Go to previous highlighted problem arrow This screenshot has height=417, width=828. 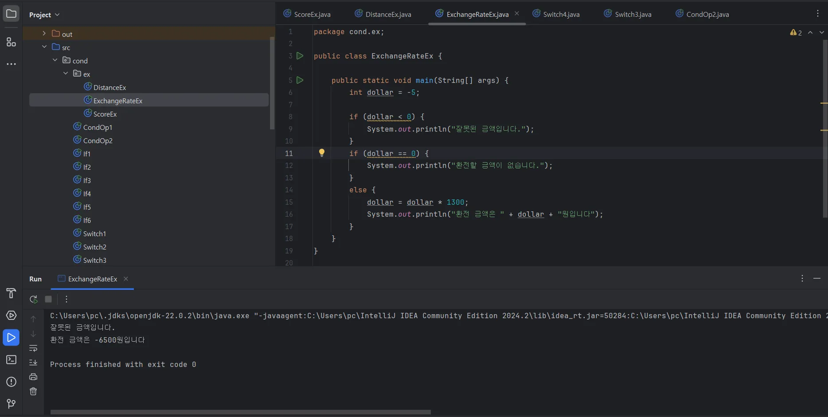pos(810,32)
